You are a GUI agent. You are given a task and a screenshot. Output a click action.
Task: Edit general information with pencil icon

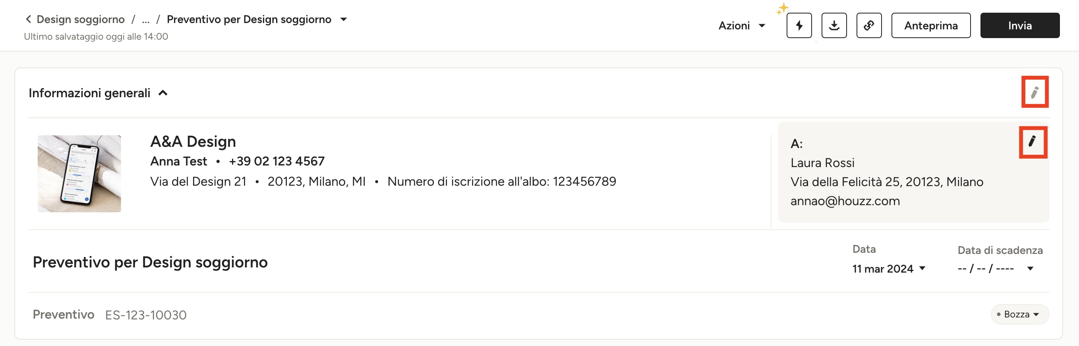click(x=1035, y=92)
